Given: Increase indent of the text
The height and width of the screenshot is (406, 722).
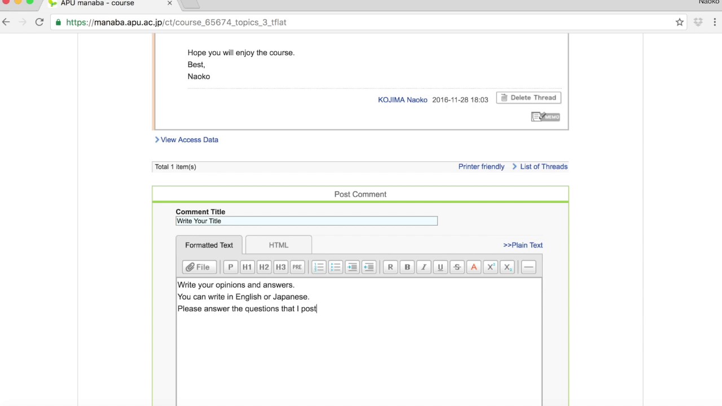Looking at the screenshot, I should click(352, 267).
